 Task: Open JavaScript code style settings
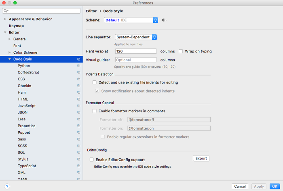point(27,106)
